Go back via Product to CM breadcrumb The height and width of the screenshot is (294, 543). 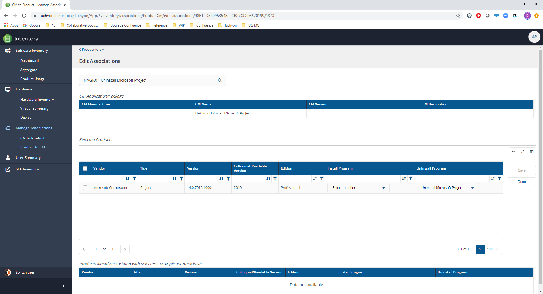coord(92,49)
